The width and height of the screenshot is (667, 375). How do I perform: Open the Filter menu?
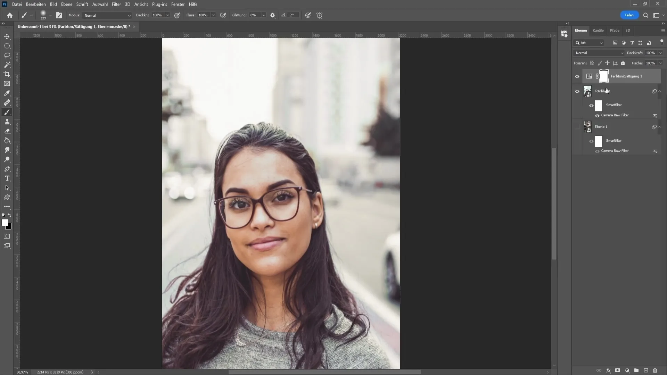pos(116,4)
